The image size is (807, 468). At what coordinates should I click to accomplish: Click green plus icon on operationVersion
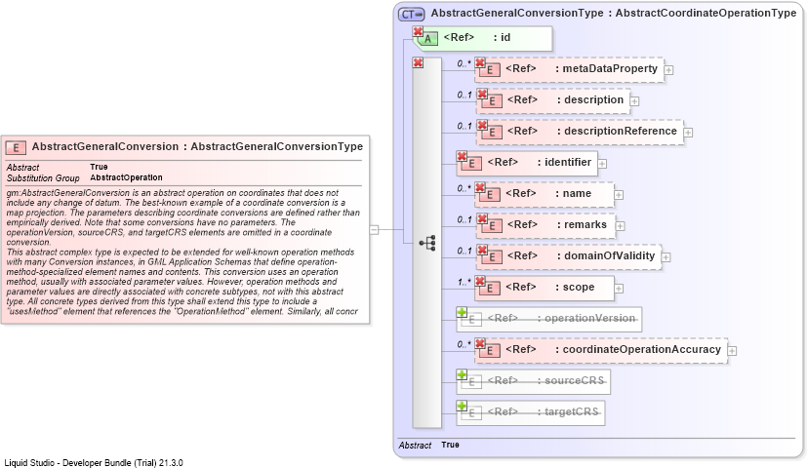pyautogui.click(x=462, y=312)
